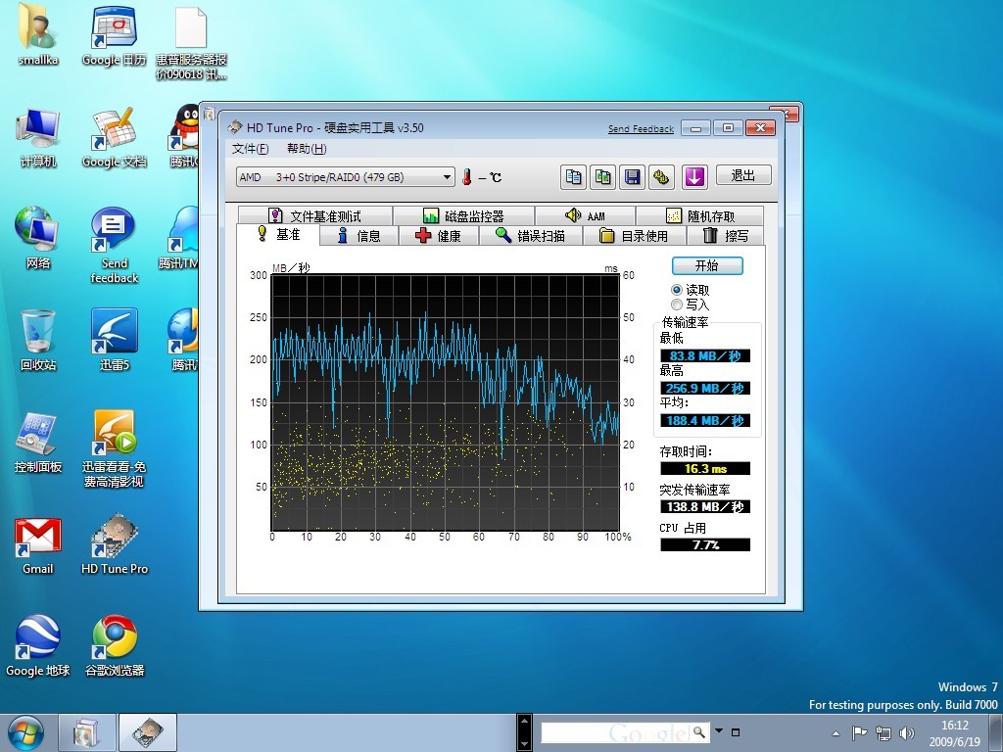Open the Google search bar options dropdown arrow
Screen dimensions: 1003x752
click(719, 731)
